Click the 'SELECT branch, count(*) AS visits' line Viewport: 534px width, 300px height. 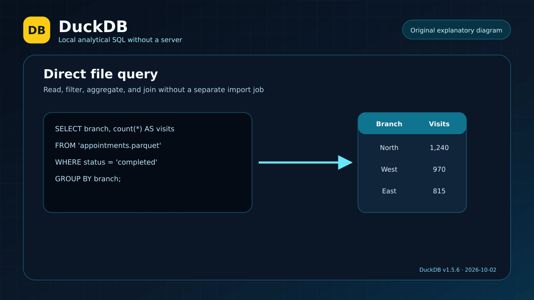tap(115, 129)
